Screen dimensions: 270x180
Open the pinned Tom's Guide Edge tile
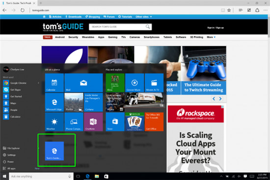54,151
